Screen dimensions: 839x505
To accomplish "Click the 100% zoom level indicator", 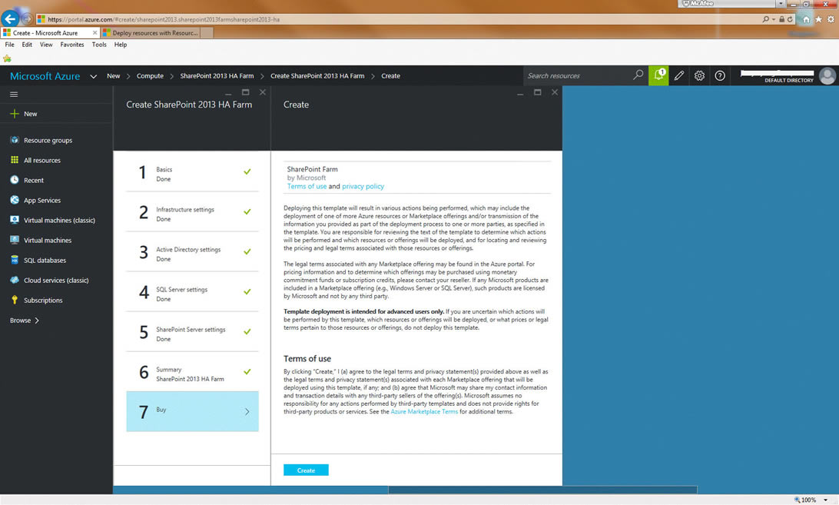I will [x=808, y=500].
